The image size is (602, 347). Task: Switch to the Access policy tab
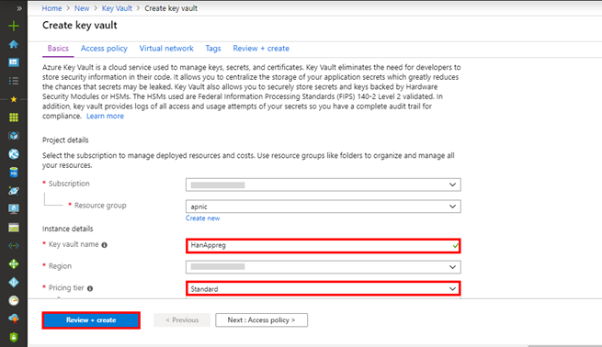tap(104, 49)
